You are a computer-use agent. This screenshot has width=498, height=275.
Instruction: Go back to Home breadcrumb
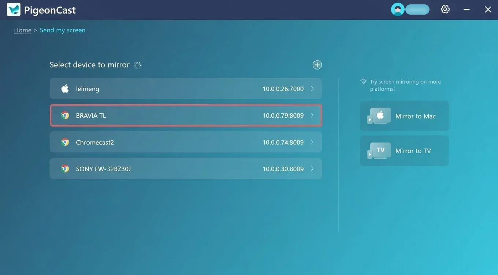(23, 30)
